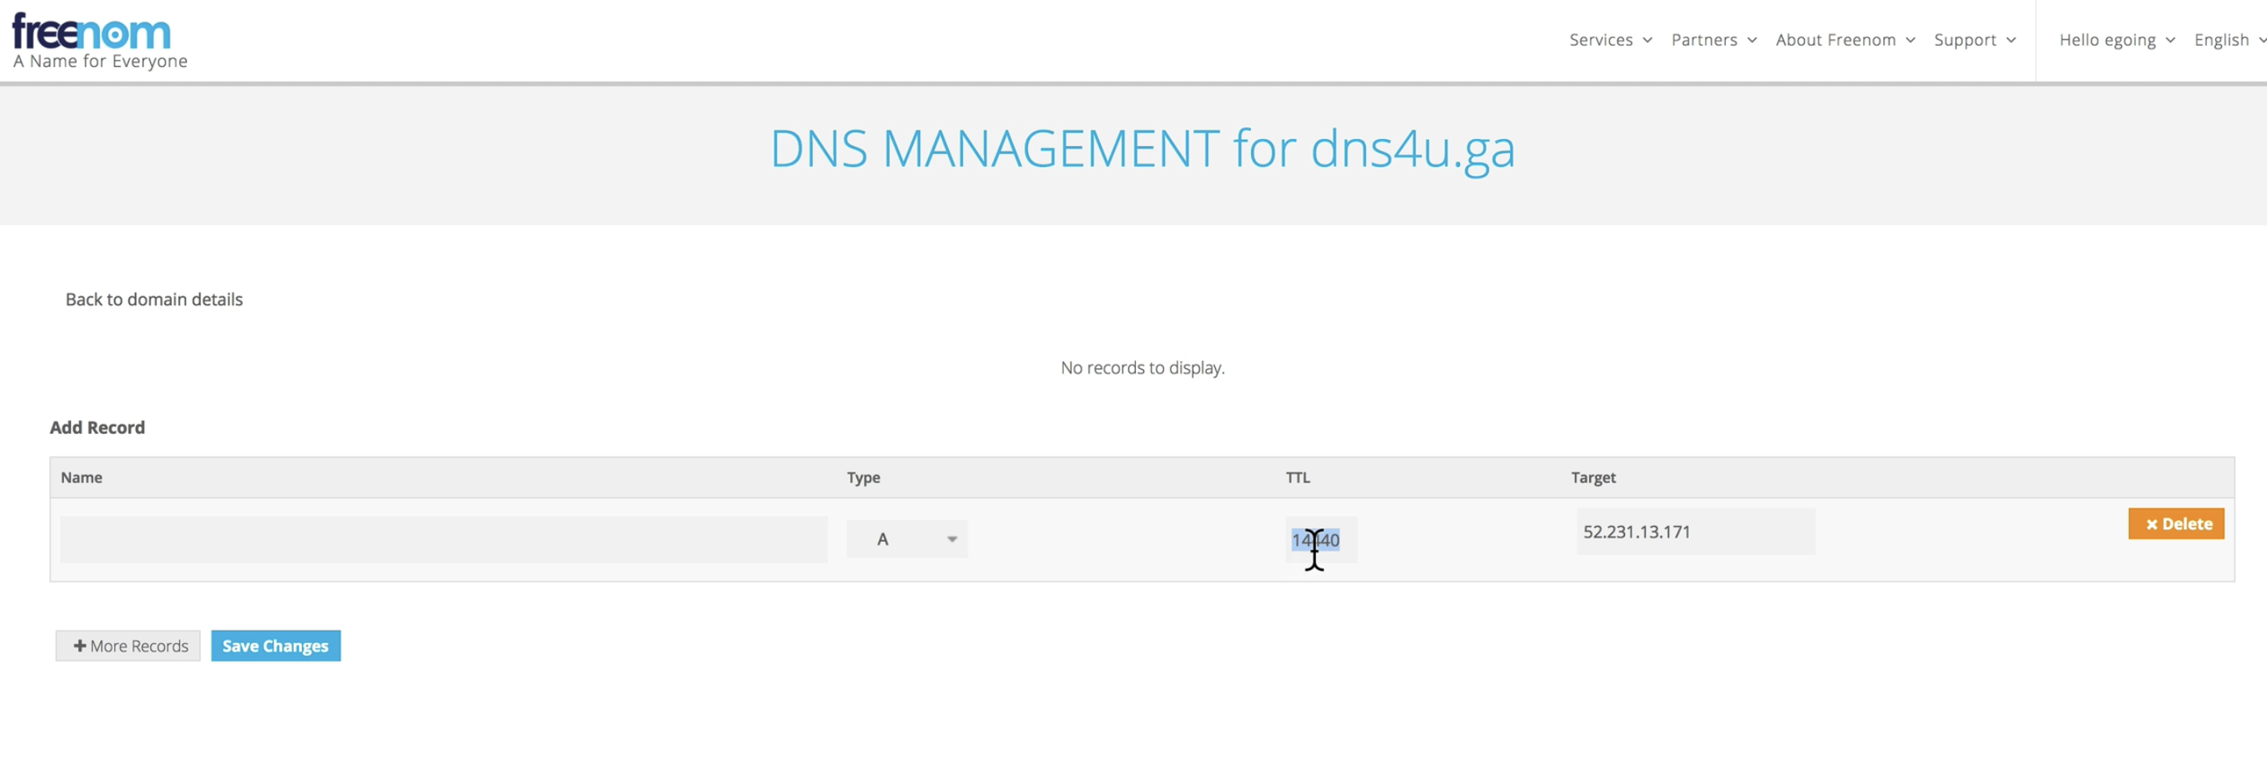Click the Target column header
2267x762 pixels.
pos(1593,477)
